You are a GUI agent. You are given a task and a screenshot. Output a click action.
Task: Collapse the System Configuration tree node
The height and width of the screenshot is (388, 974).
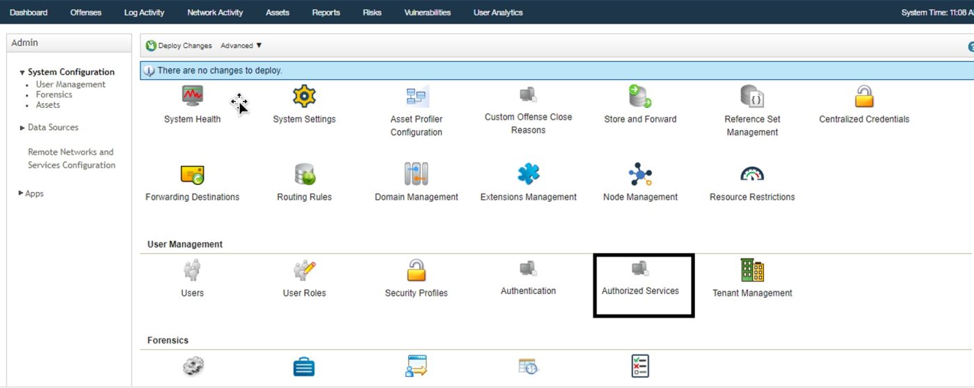coord(22,72)
